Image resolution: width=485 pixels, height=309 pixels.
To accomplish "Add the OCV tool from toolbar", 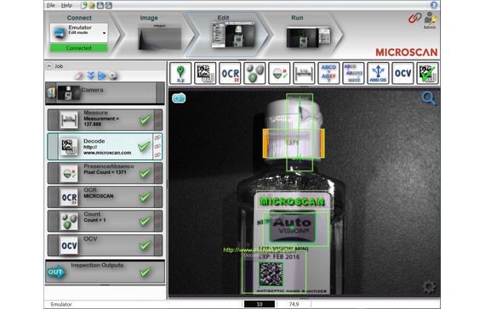I will (402, 73).
